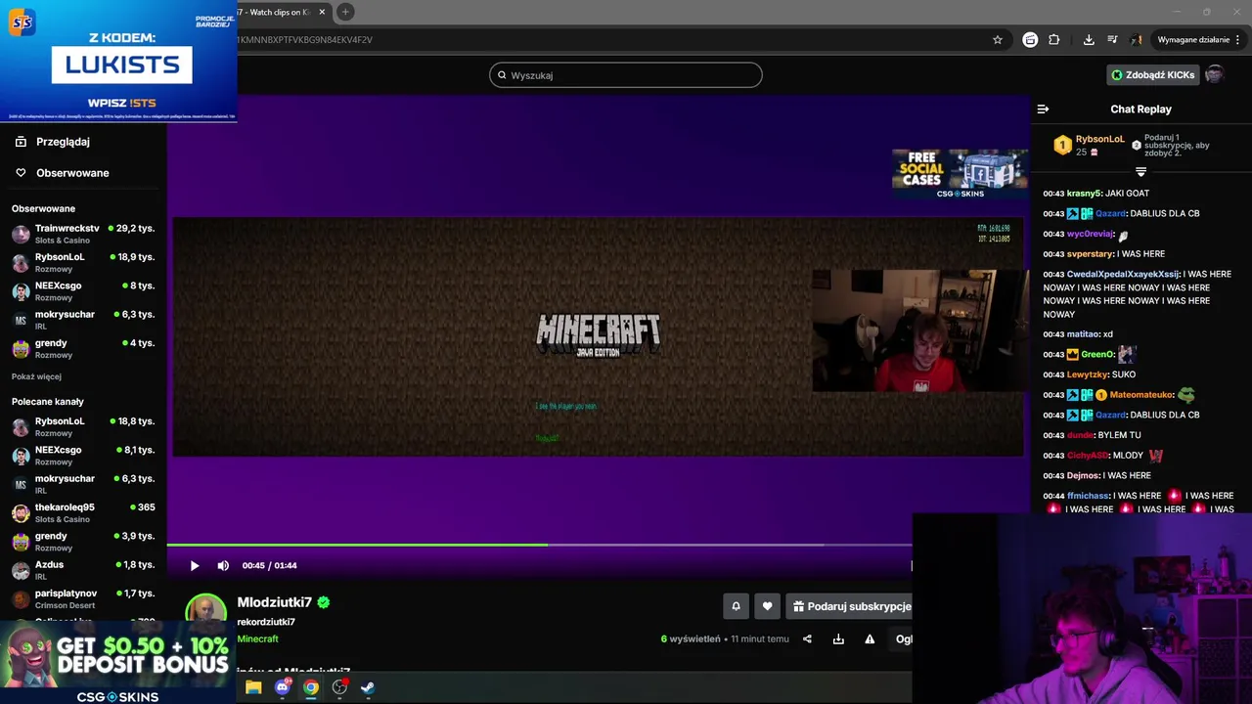Select the Watch clips on Kick tab
The height and width of the screenshot is (704, 1252).
click(x=281, y=12)
